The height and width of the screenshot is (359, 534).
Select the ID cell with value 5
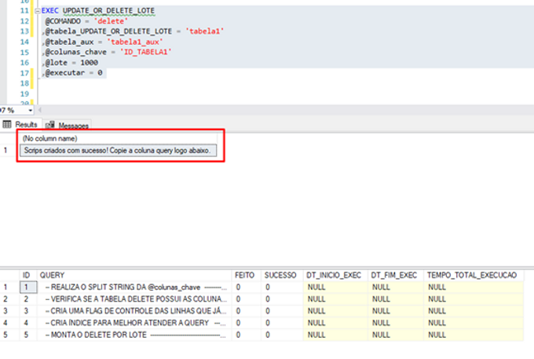(x=28, y=335)
